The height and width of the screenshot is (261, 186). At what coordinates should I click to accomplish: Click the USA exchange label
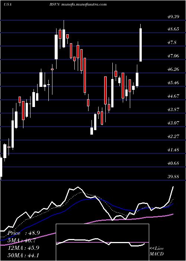[x=8, y=5]
